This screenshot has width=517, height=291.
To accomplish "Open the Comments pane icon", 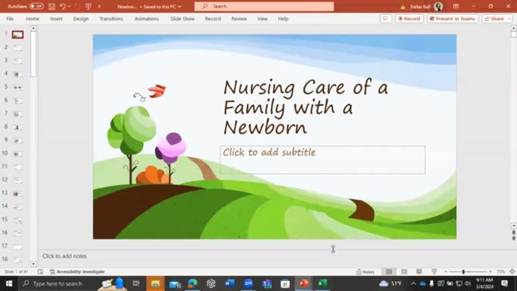I will point(386,19).
